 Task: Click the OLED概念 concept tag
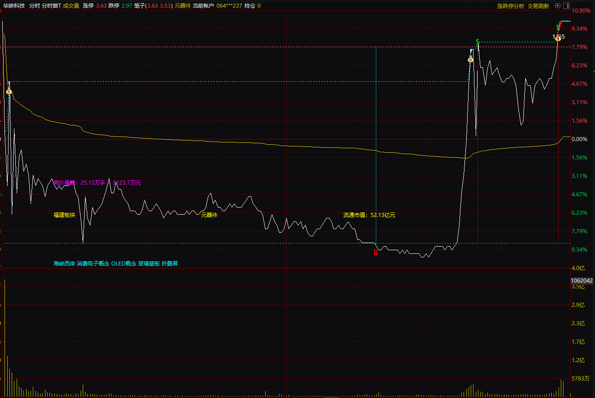click(124, 264)
